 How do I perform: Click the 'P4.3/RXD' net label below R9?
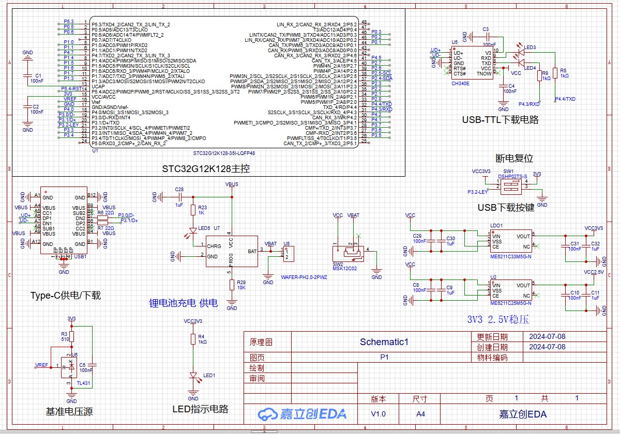click(529, 104)
